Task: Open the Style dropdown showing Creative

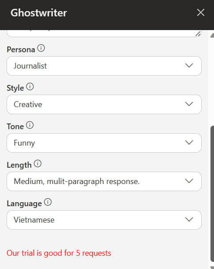Action: [104, 104]
